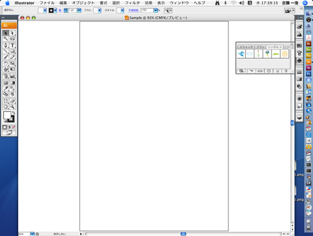Select the Zoom tool in toolbox

tap(13, 107)
